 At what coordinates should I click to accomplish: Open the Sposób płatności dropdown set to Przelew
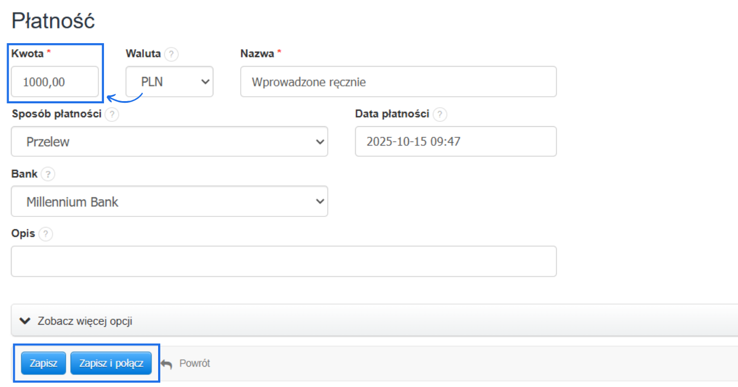(x=169, y=142)
